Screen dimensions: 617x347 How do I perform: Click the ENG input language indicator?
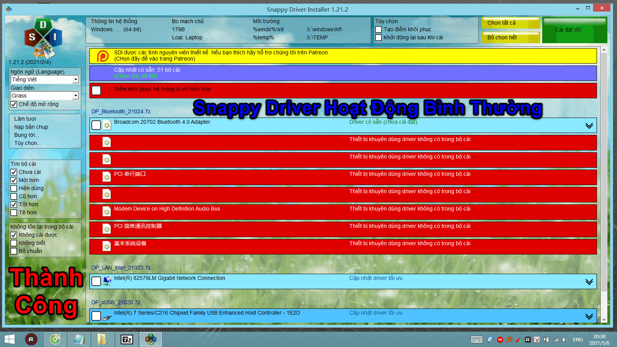click(x=578, y=340)
